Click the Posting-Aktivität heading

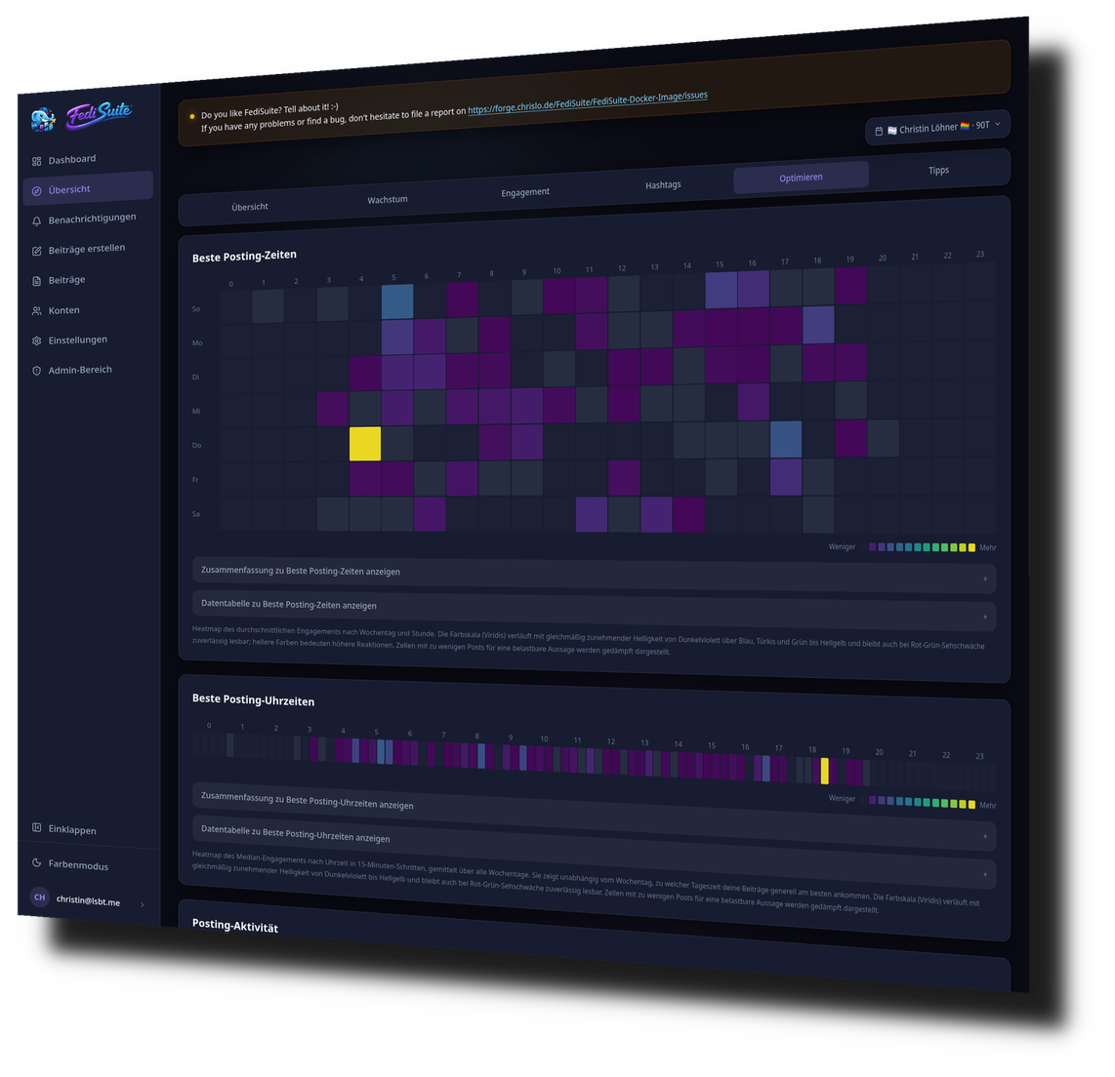click(234, 926)
